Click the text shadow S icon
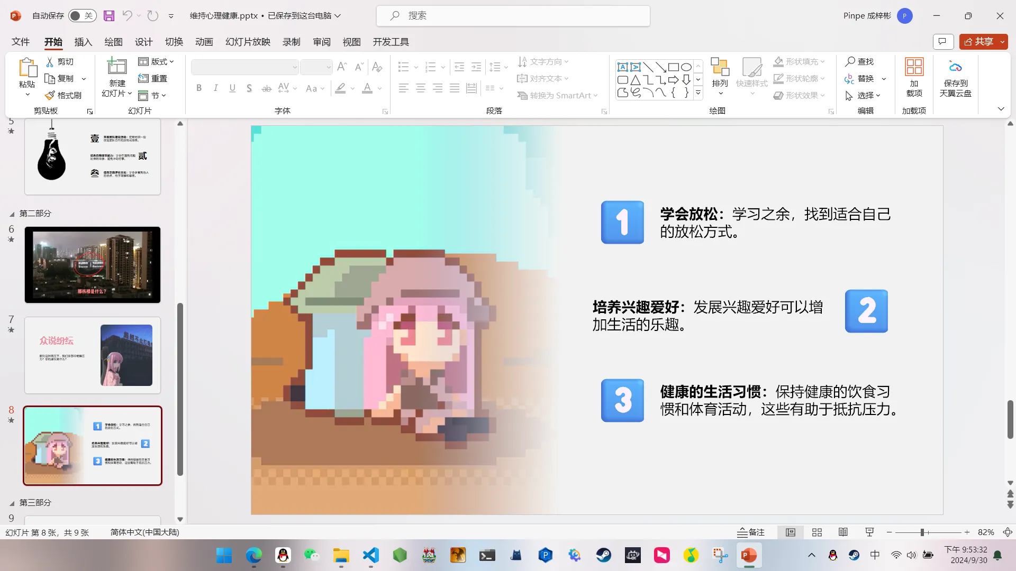Image resolution: width=1016 pixels, height=571 pixels. tap(249, 88)
